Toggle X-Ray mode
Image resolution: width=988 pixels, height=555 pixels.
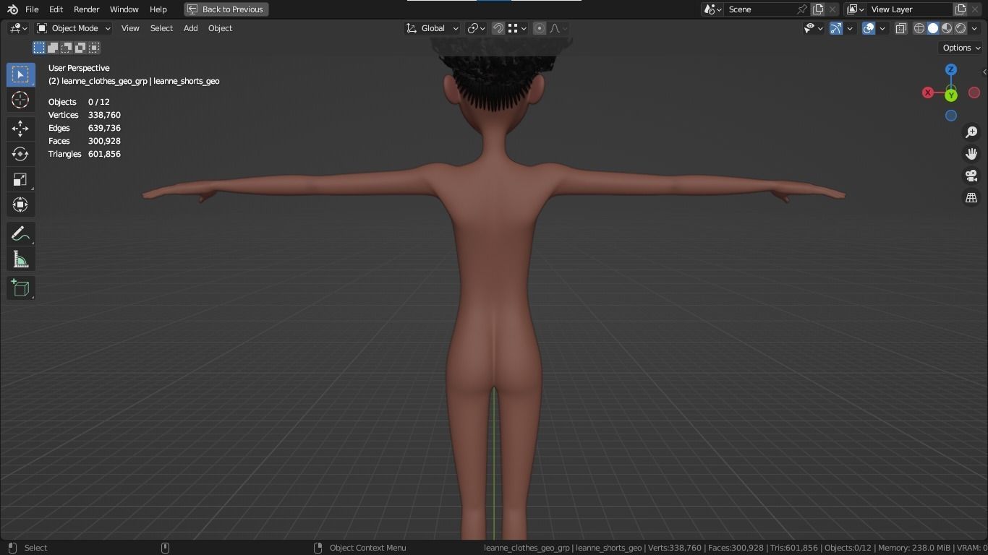[901, 28]
